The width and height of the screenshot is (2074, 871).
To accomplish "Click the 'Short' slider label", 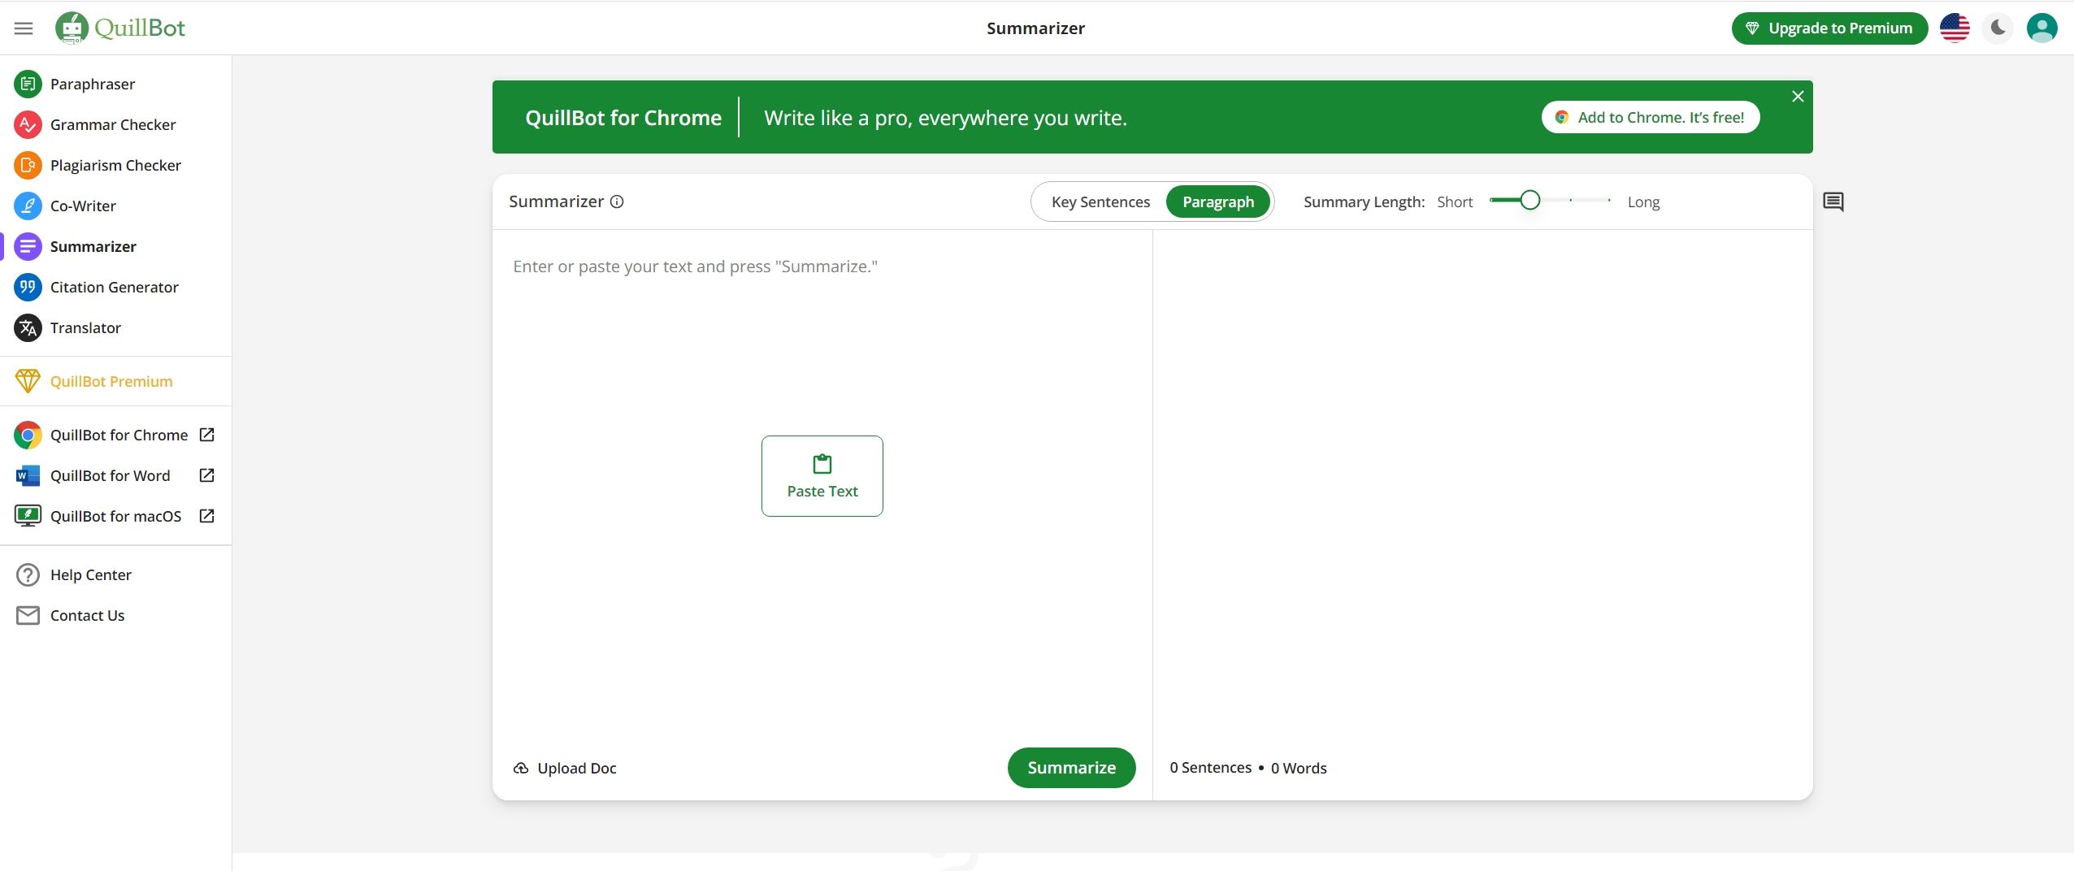I will (1455, 201).
